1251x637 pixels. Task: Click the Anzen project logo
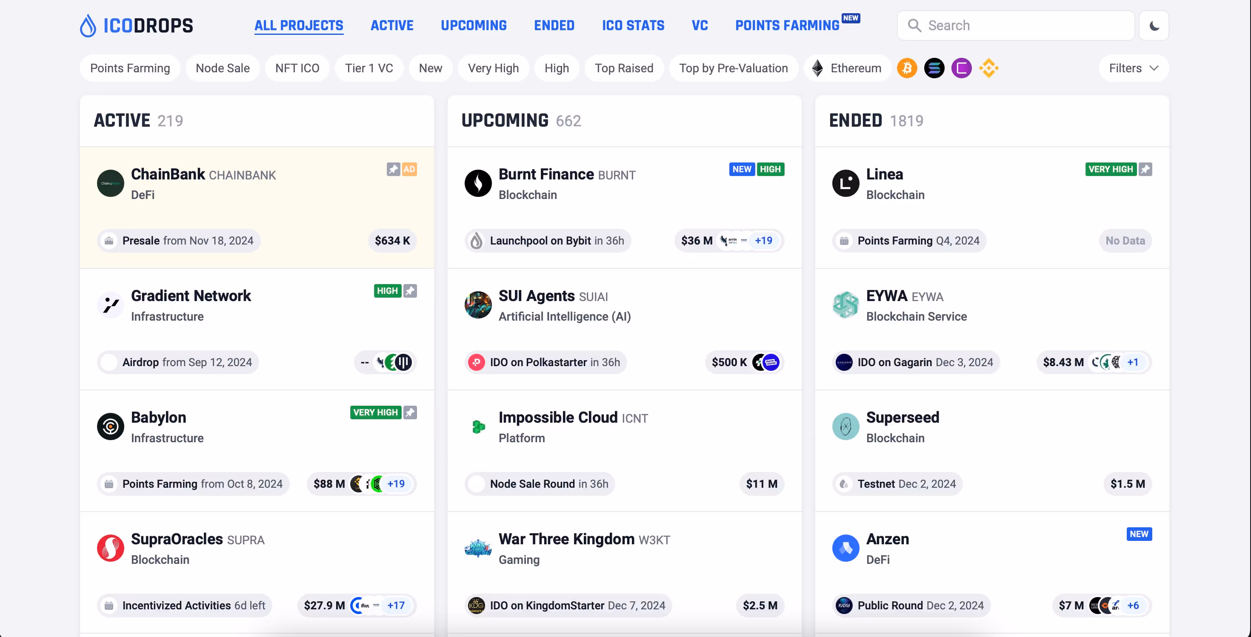pos(846,548)
